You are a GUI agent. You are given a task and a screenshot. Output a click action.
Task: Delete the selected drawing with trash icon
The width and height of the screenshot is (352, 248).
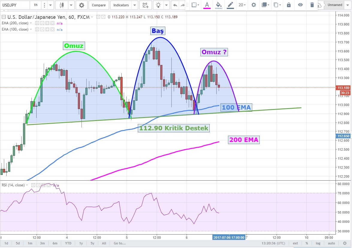pos(312,5)
